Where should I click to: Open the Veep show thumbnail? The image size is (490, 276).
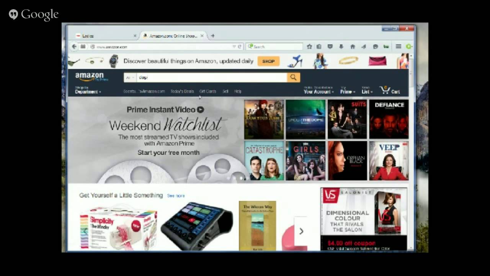(389, 161)
